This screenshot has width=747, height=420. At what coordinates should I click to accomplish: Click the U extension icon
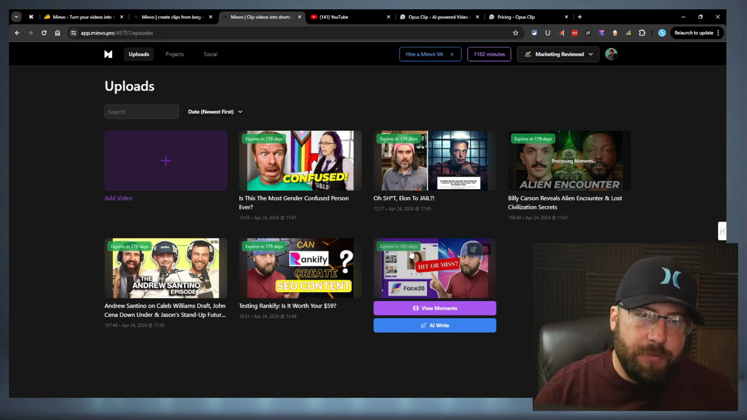[547, 33]
